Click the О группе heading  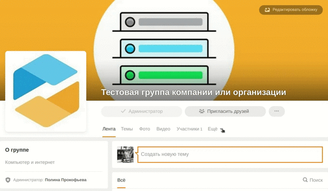[x=17, y=150]
